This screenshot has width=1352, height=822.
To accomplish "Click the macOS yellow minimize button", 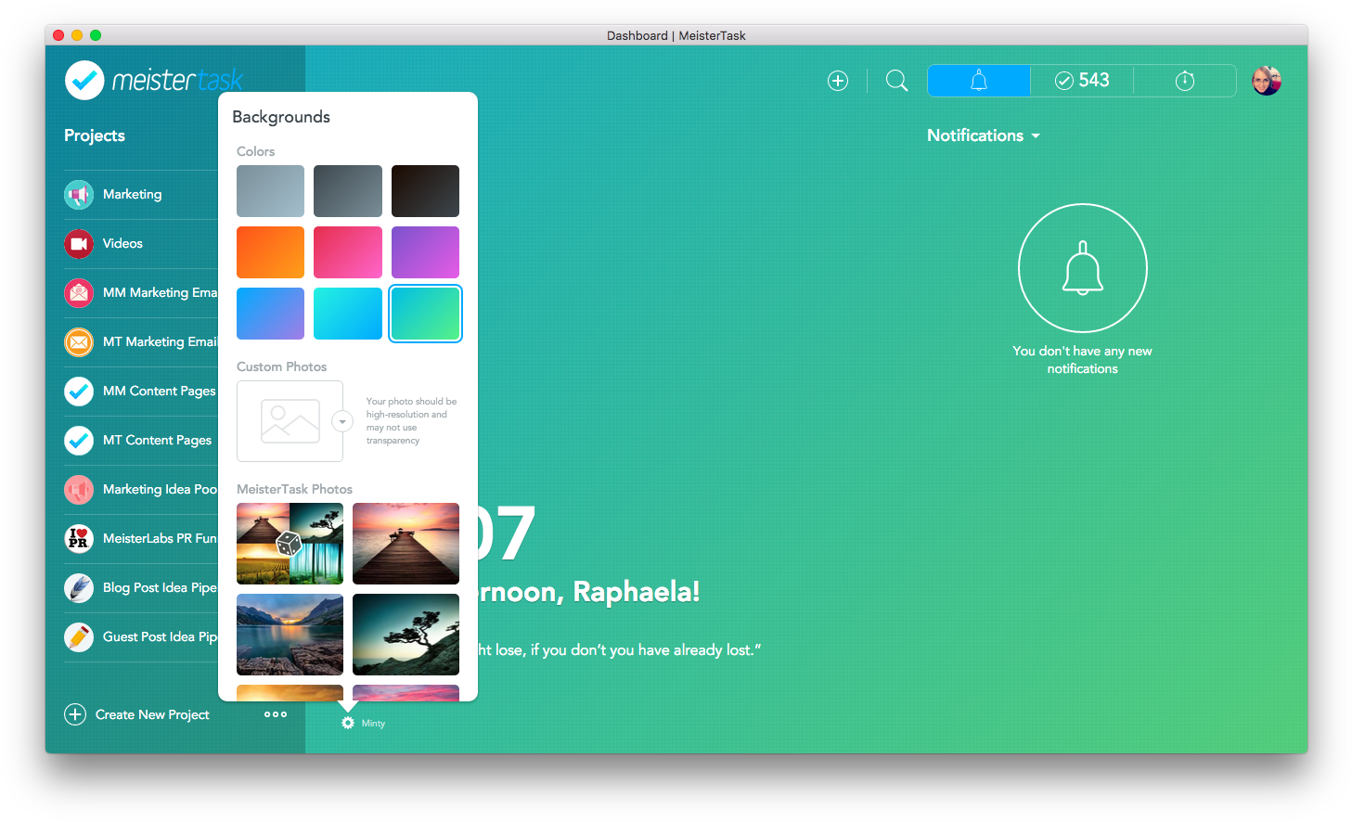I will (77, 35).
